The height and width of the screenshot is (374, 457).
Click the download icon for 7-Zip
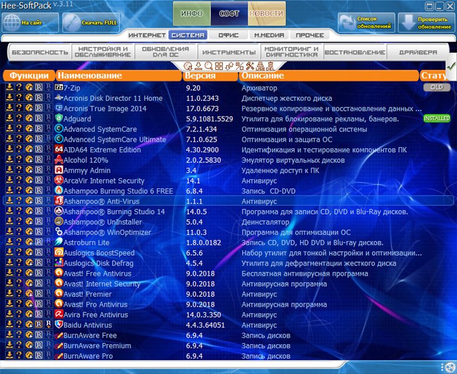[9, 87]
